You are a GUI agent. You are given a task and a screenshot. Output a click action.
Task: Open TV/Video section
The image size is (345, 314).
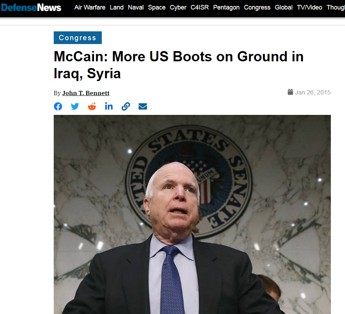[x=310, y=7]
